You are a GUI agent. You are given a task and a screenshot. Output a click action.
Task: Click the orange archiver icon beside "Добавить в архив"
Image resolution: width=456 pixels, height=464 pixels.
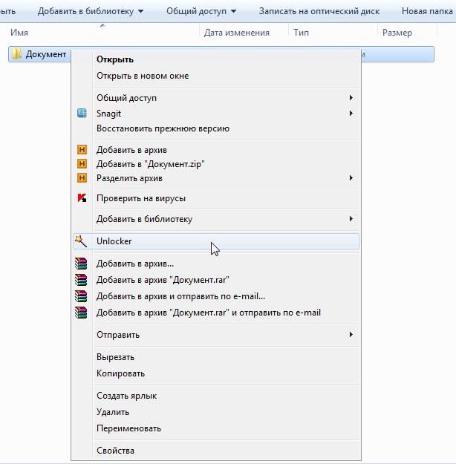[x=82, y=150]
